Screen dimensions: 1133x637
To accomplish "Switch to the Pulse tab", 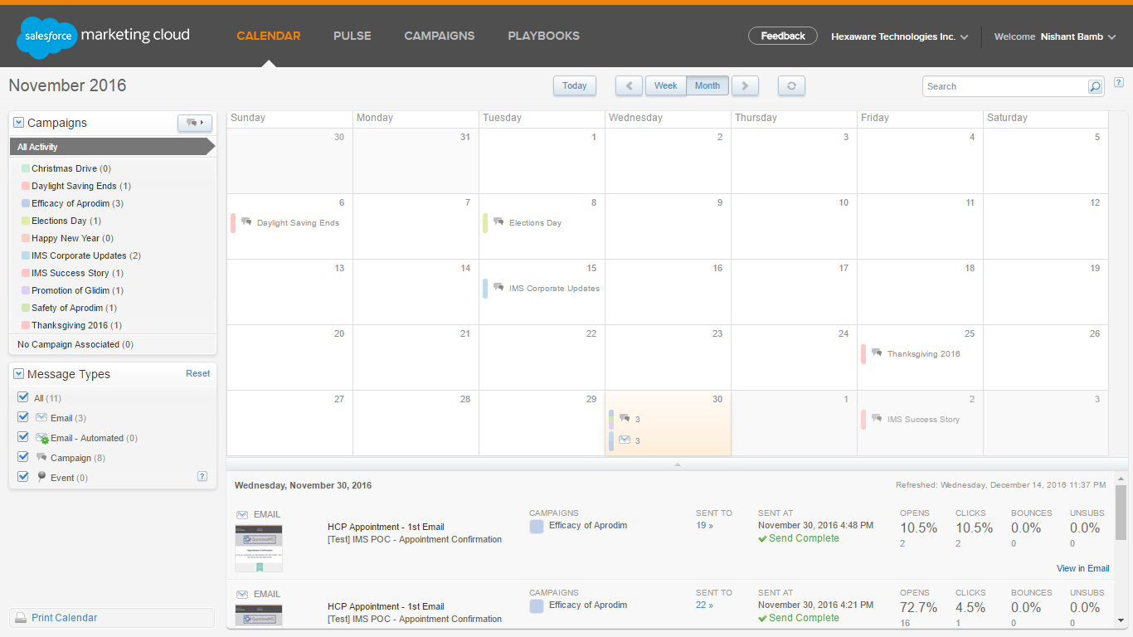I will point(352,36).
